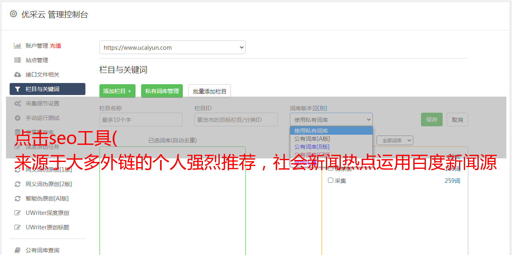Click the 批量添加栏目 button

210,91
